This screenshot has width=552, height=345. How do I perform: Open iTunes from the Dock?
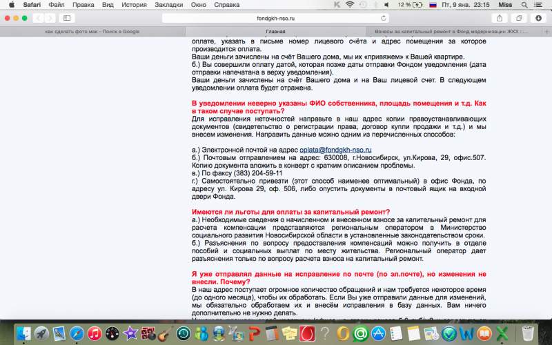95,333
